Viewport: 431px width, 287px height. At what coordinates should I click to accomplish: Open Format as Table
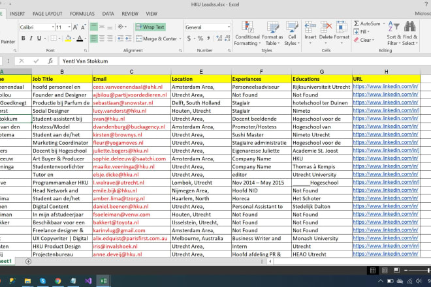pos(272,33)
